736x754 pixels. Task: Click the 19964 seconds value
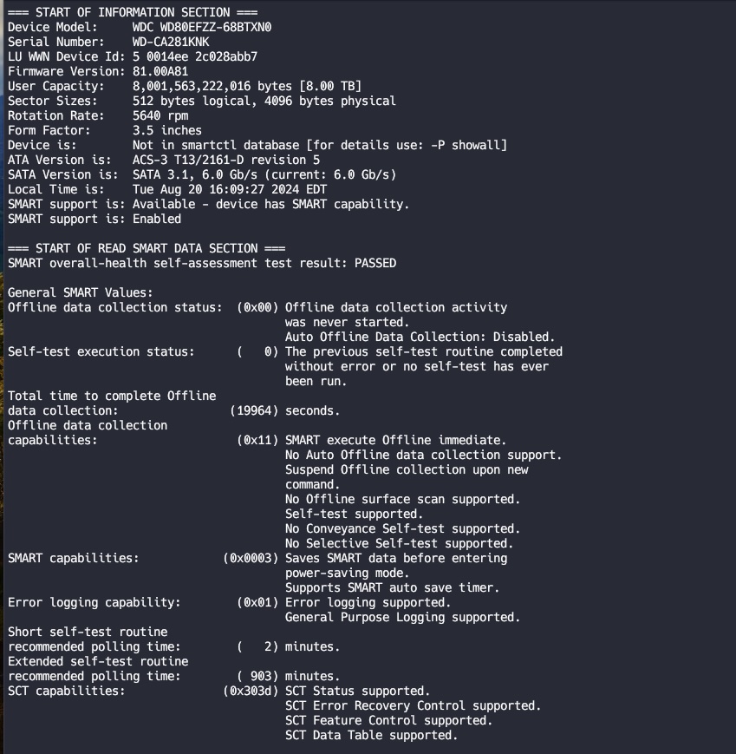coord(285,410)
